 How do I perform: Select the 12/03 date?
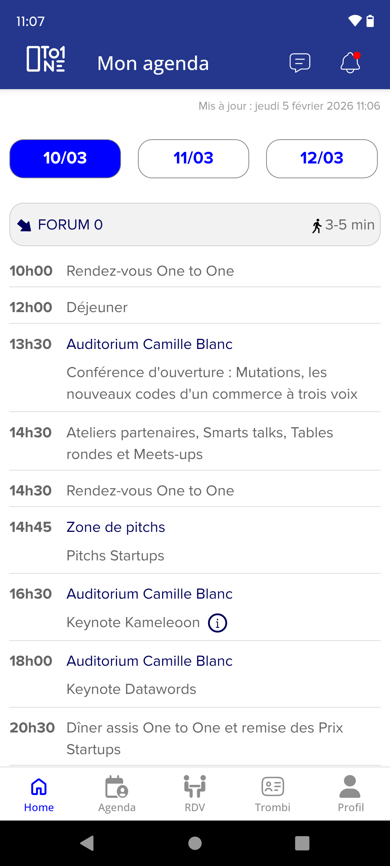point(322,159)
